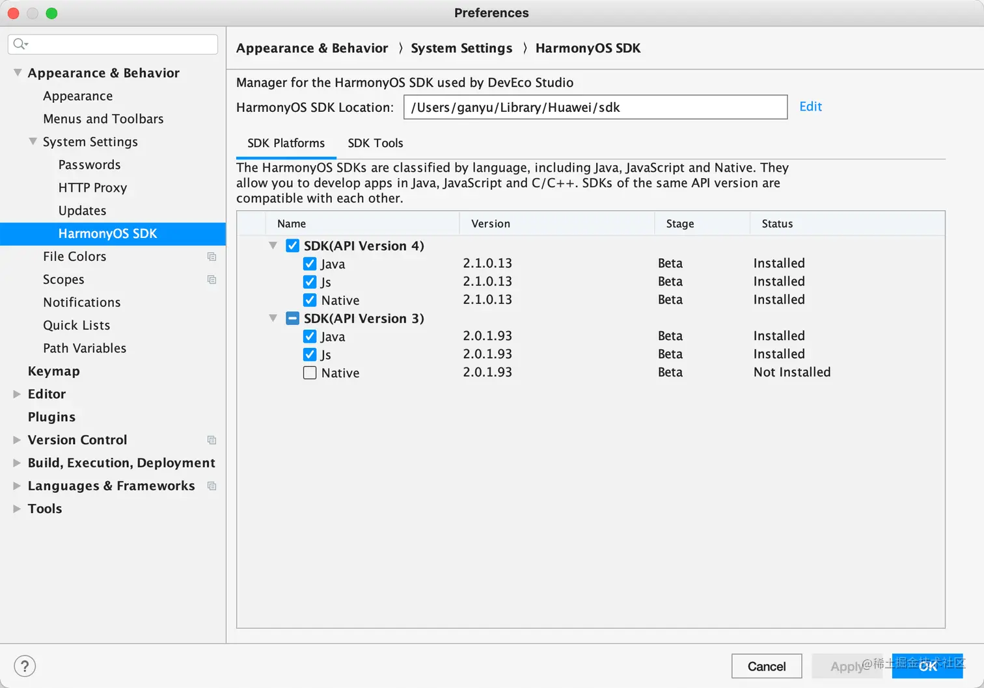Uncheck Native under API Version 4
Image resolution: width=984 pixels, height=688 pixels.
pos(310,300)
